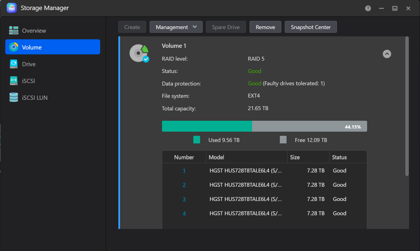Open drive number 4 link
420x251 pixels.
pyautogui.click(x=184, y=213)
